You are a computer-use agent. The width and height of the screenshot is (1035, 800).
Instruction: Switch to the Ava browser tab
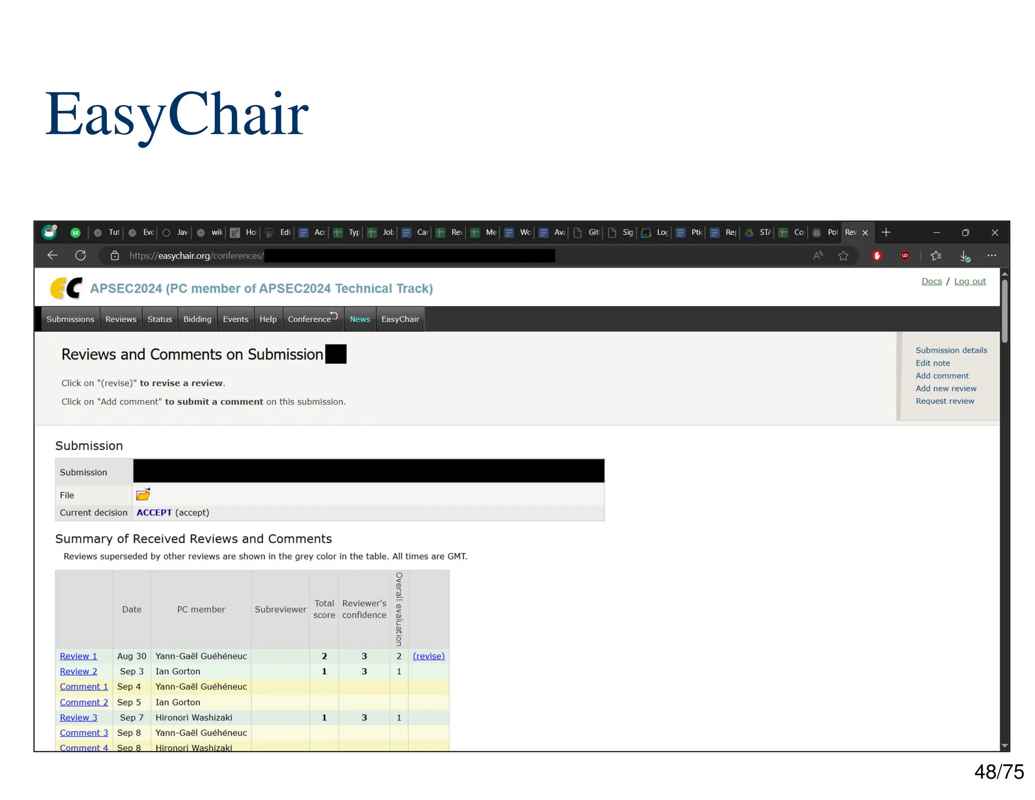click(553, 232)
